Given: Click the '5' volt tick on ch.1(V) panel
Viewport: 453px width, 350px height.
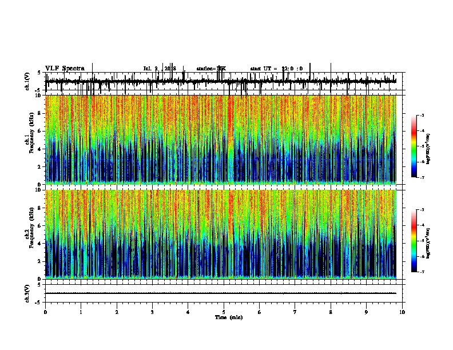Looking at the screenshot, I should coord(39,73).
